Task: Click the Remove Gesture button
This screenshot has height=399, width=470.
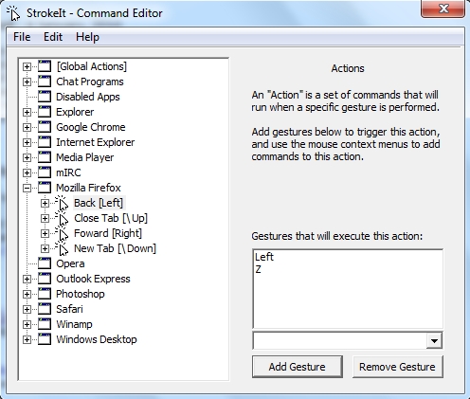Action: [397, 367]
